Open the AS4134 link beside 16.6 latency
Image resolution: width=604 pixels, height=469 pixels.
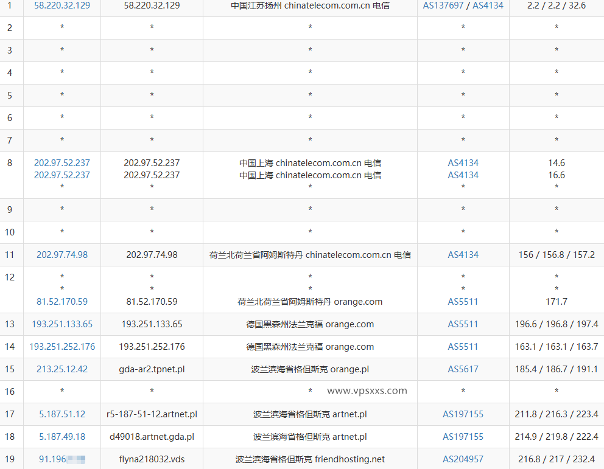[463, 175]
